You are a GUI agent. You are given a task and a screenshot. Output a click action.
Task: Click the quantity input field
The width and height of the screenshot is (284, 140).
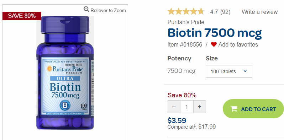pos(187,107)
